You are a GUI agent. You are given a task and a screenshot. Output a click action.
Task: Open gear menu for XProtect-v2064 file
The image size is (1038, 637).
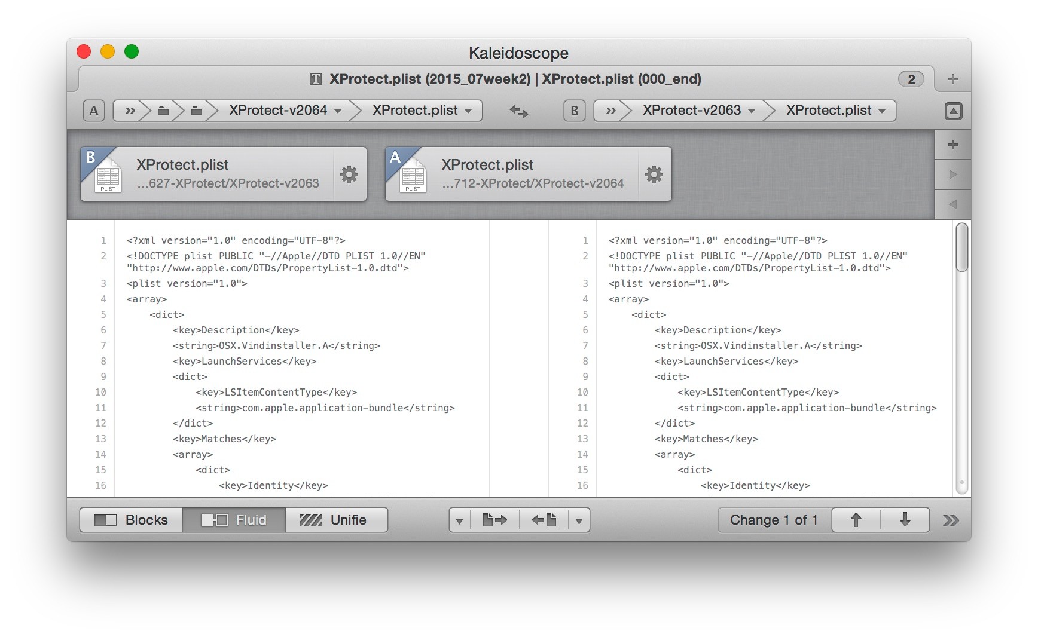[654, 174]
